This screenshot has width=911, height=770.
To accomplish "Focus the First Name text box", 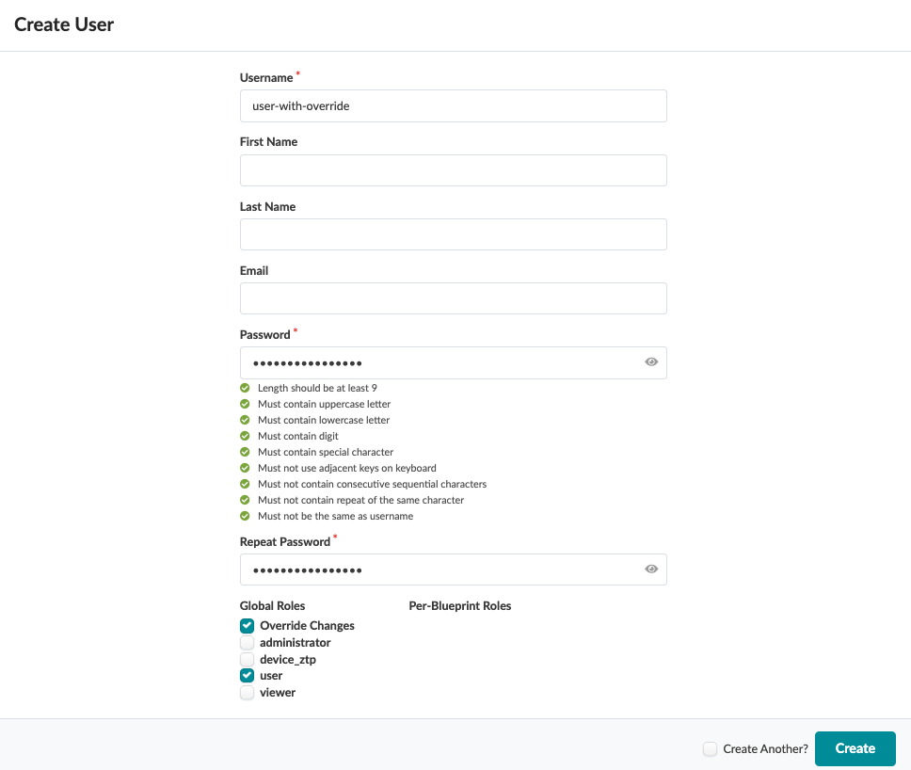I will [453, 170].
